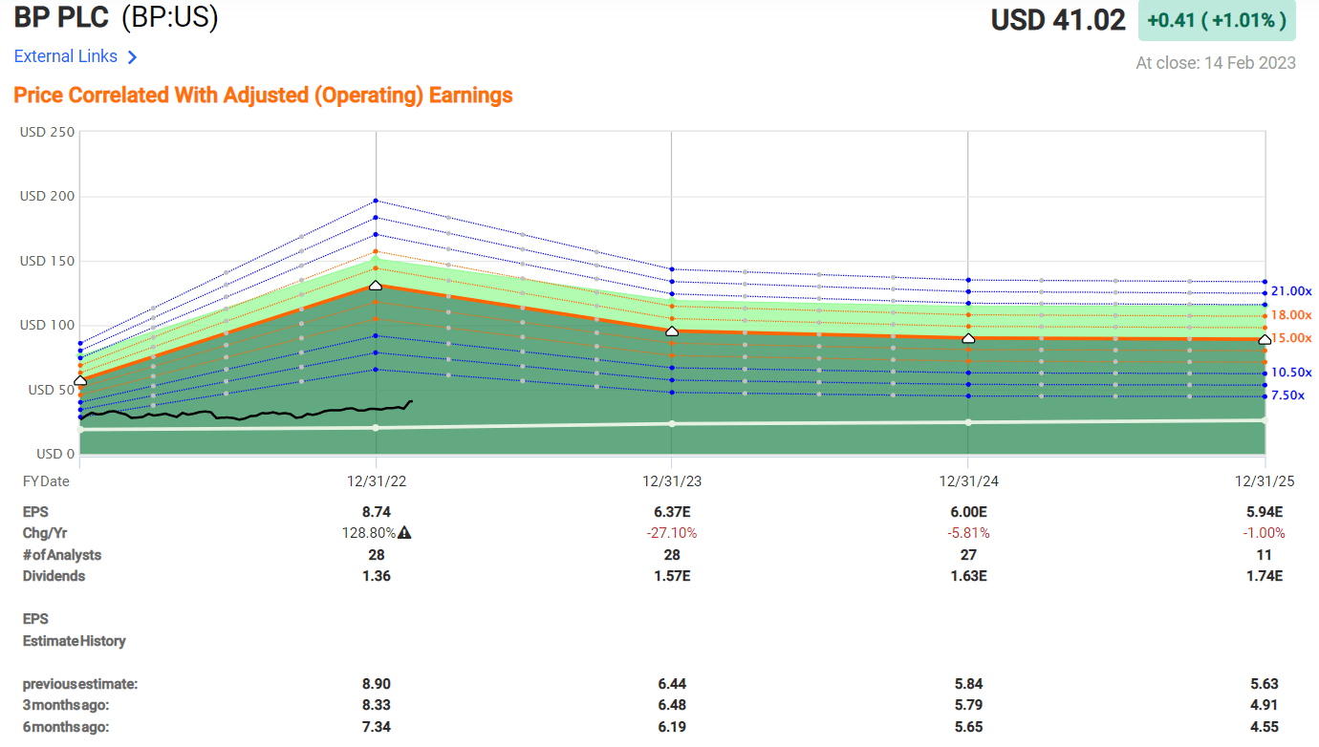
Task: Click the dividend estimate 1.63E
Action: point(968,576)
